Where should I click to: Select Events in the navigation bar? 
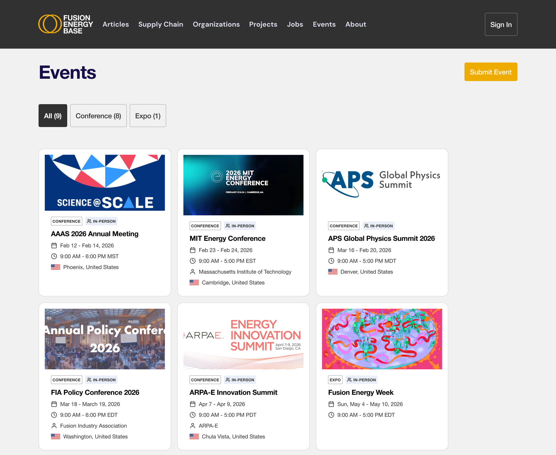click(x=324, y=24)
